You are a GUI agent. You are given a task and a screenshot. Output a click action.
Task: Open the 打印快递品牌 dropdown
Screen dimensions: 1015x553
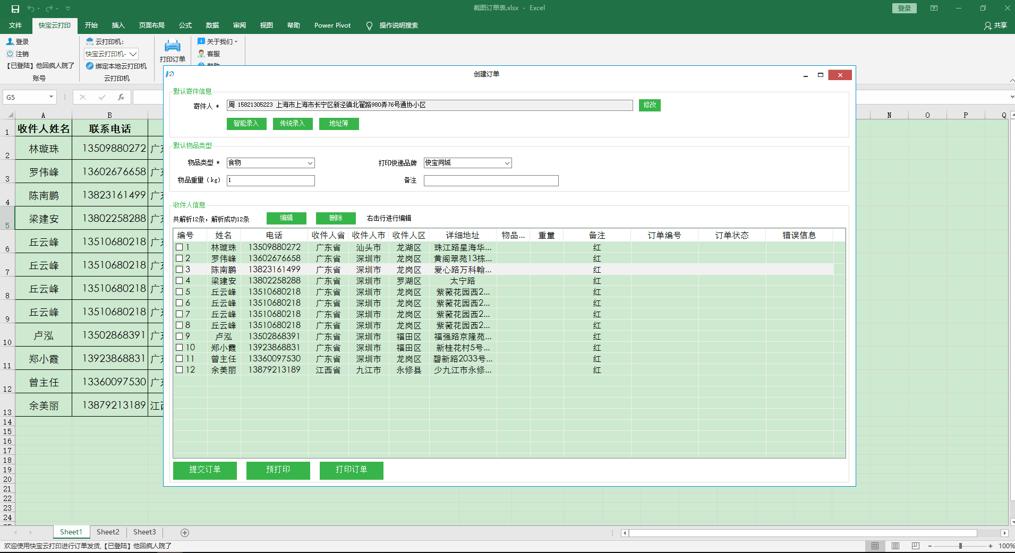[x=507, y=163]
